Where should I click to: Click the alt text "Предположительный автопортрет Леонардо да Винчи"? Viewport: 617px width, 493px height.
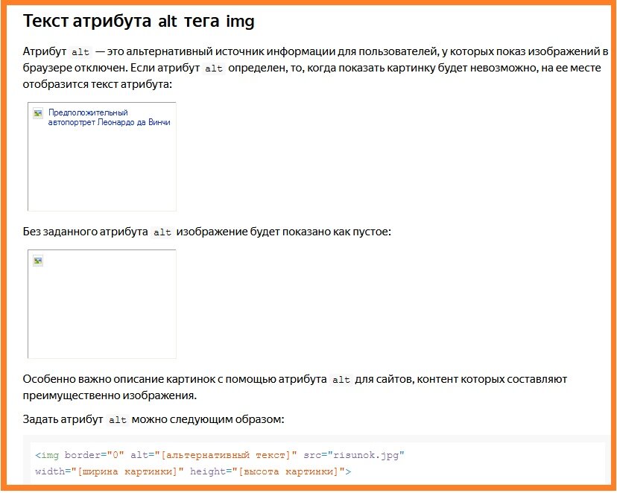[109, 117]
